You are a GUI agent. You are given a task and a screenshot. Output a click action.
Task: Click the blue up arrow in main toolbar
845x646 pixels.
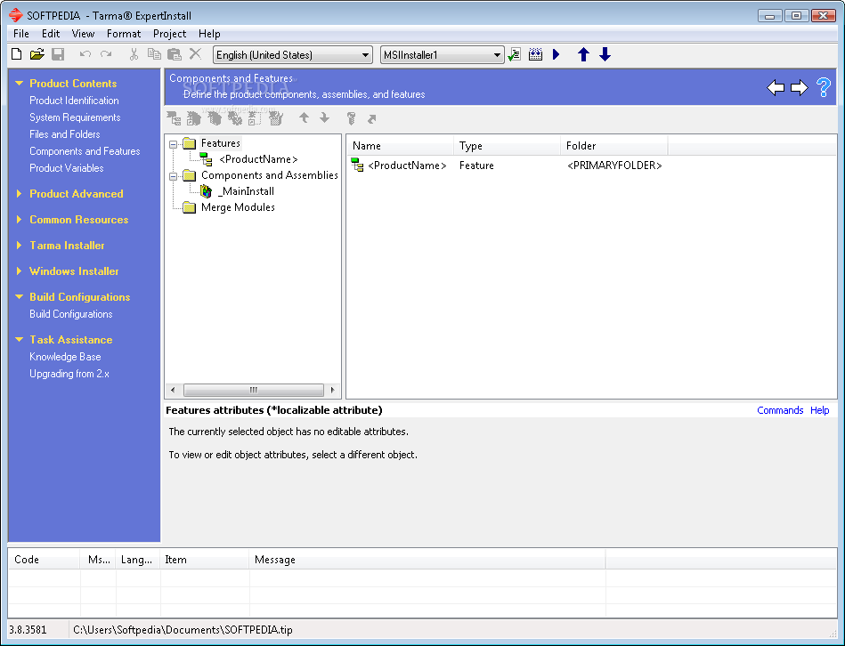[x=583, y=54]
